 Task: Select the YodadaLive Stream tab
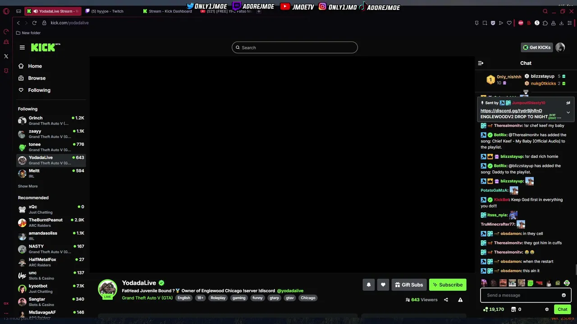pos(53,11)
